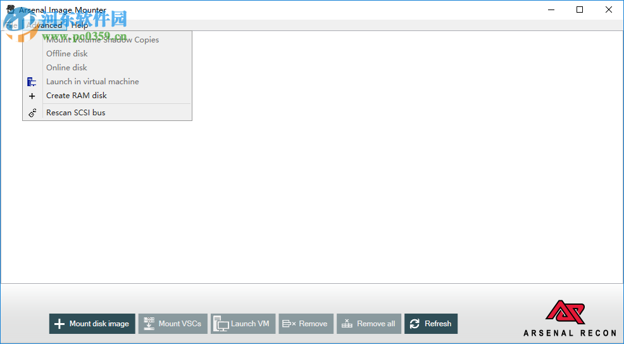
Task: Click the Mount disk image button
Action: pos(92,324)
